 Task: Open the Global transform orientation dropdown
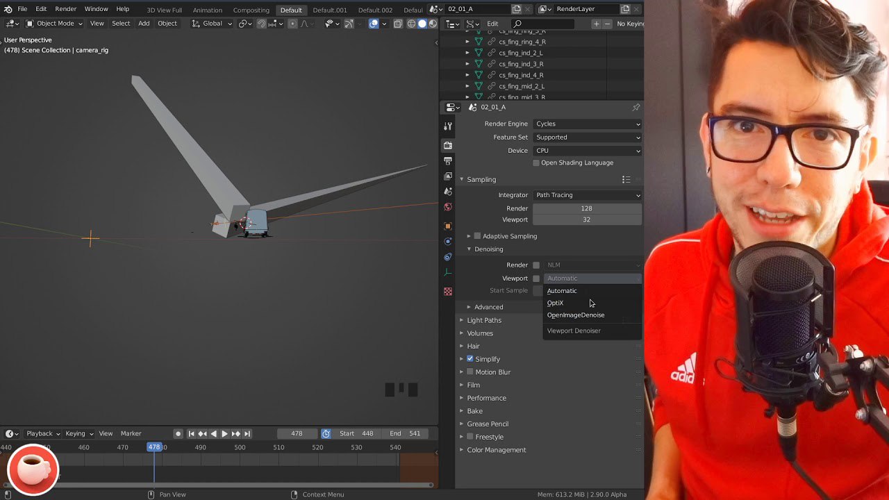coord(212,24)
